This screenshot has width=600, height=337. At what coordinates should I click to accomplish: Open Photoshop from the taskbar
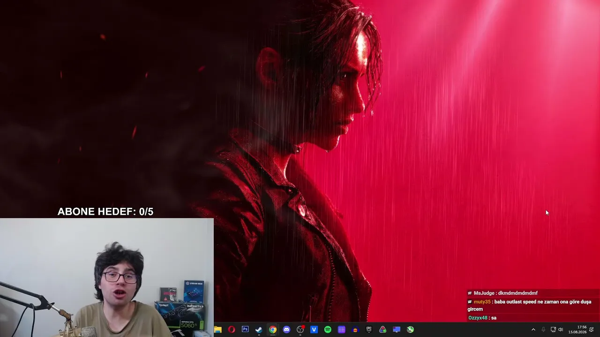click(245, 330)
